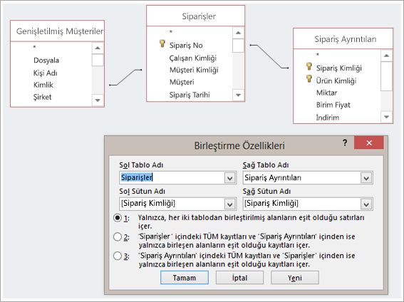Open Sol Sütun Adı dropdown
Screen dimensions: 404x302
tap(230, 204)
